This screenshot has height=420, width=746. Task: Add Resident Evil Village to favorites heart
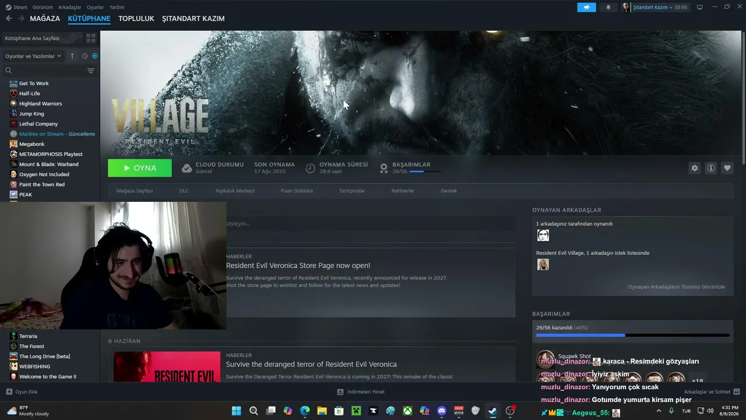click(x=727, y=168)
